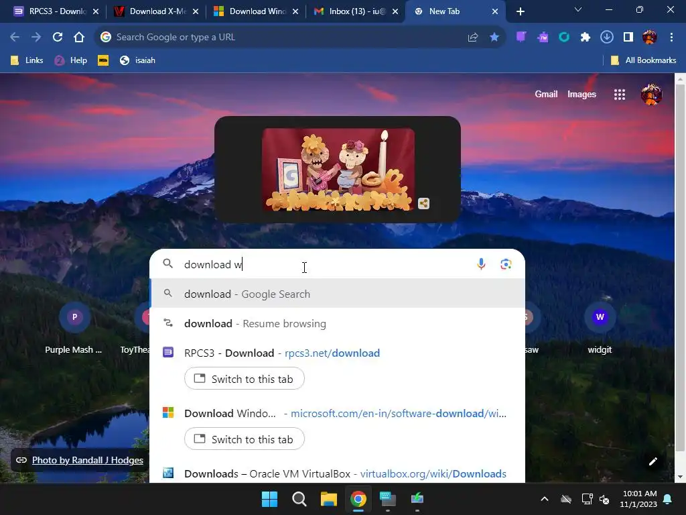Open the Help bookmark
This screenshot has width=686, height=515.
point(71,60)
